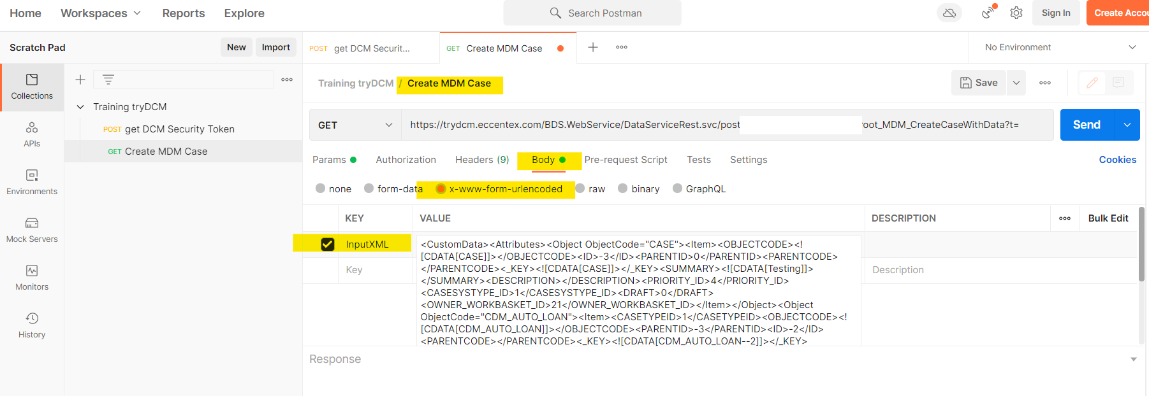The height and width of the screenshot is (396, 1149).
Task: Click the New button
Action: [237, 47]
